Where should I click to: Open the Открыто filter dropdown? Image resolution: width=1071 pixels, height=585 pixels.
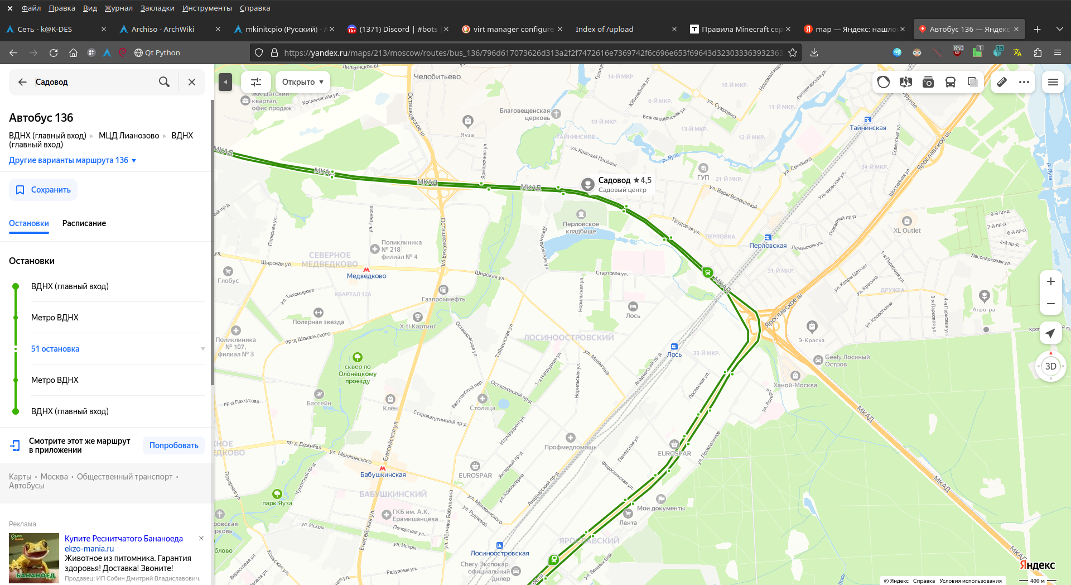[302, 82]
